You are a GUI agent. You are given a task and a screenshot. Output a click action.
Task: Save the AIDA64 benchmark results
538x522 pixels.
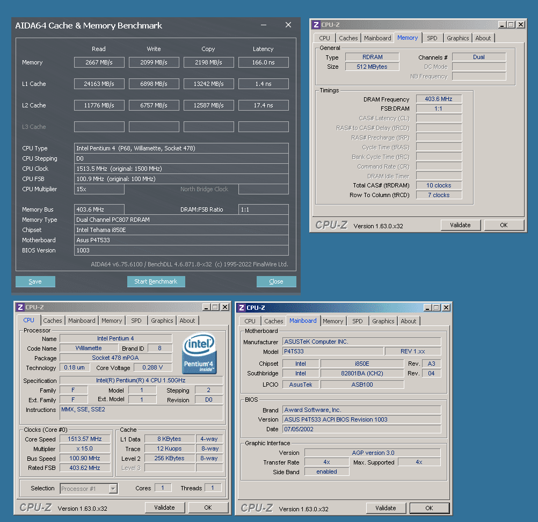pyautogui.click(x=35, y=281)
